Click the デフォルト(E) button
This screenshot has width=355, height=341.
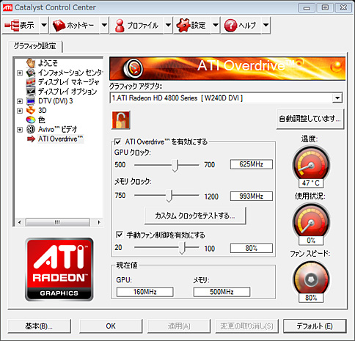point(315,326)
